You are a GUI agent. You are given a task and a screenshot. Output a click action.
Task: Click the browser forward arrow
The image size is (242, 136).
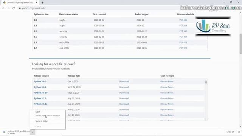point(8,8)
